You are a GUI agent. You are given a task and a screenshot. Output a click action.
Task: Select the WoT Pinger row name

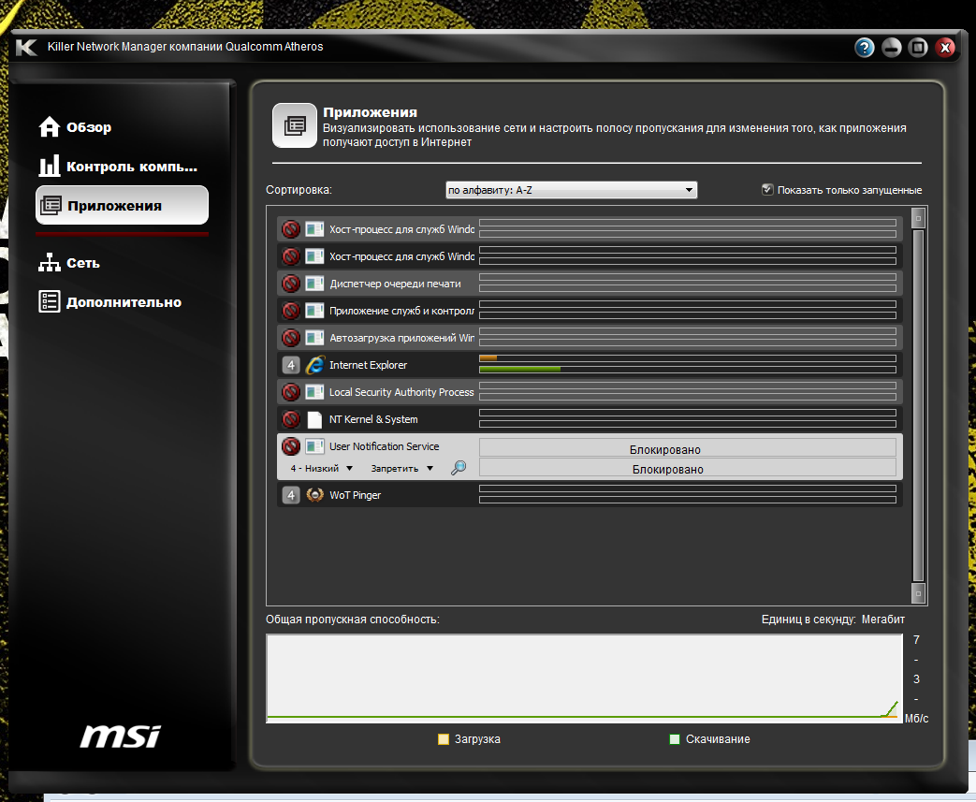click(355, 495)
